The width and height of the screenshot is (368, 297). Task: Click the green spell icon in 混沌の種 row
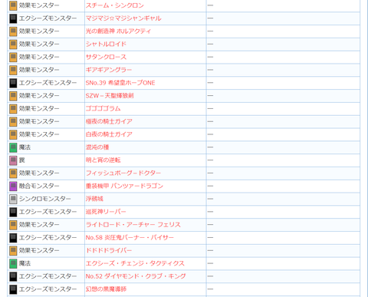tap(13, 147)
